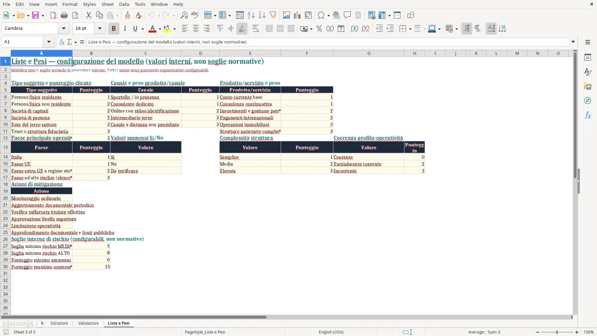Delete a decimal place
The width and height of the screenshot is (597, 336).
click(x=365, y=29)
